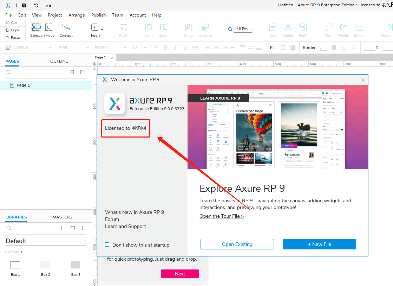Switch to the MASTERS tab

62,217
